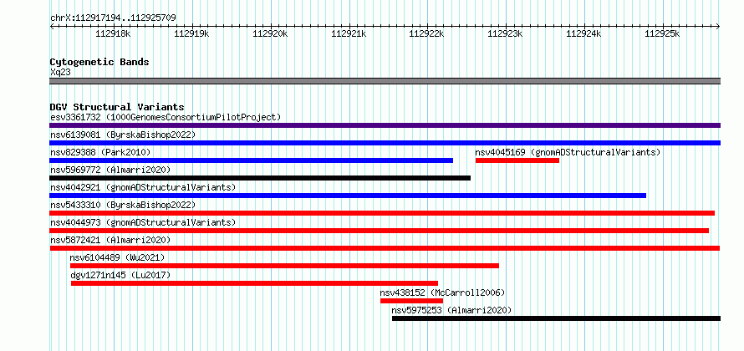This screenshot has height=351, width=744.
Task: Click the 112920k ruler tick label
Action: pos(270,33)
